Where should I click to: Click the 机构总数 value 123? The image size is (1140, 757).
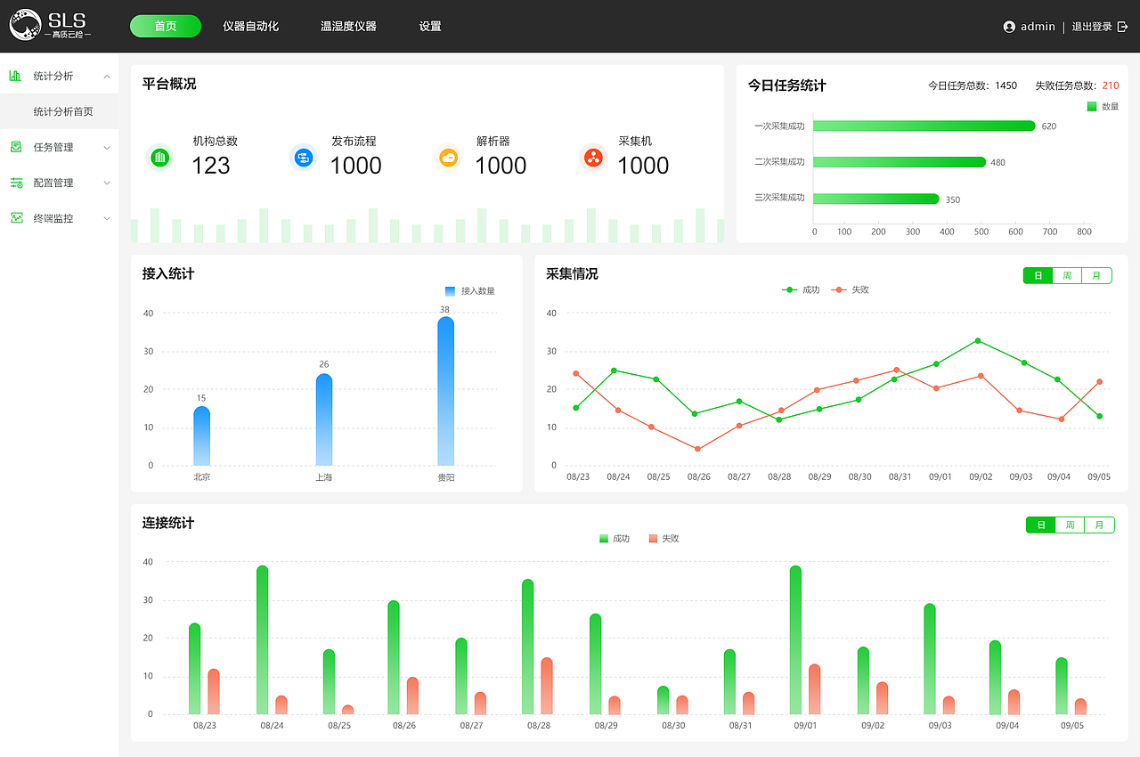[x=211, y=166]
